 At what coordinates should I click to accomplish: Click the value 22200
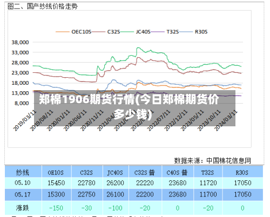(145, 194)
